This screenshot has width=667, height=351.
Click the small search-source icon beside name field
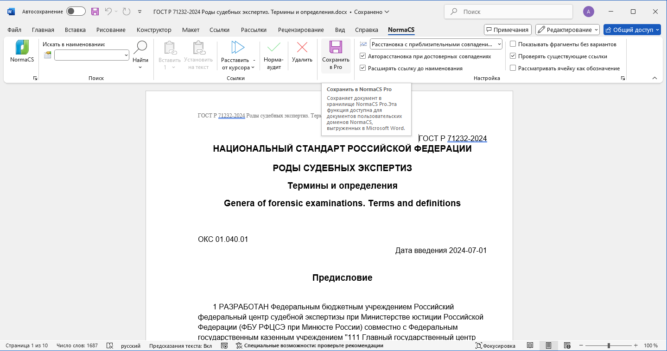[x=47, y=55]
